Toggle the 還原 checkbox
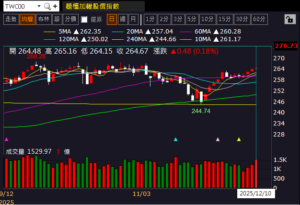The width and height of the screenshot is (300, 205). pyautogui.click(x=84, y=20)
